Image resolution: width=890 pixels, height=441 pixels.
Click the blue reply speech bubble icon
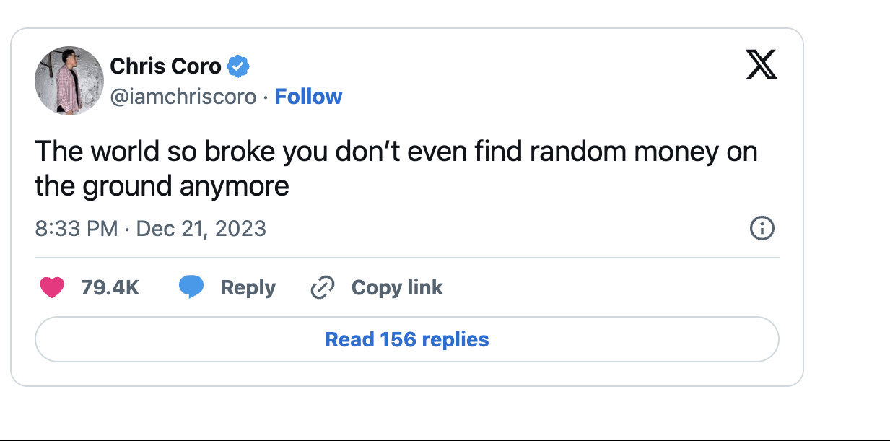tap(192, 287)
